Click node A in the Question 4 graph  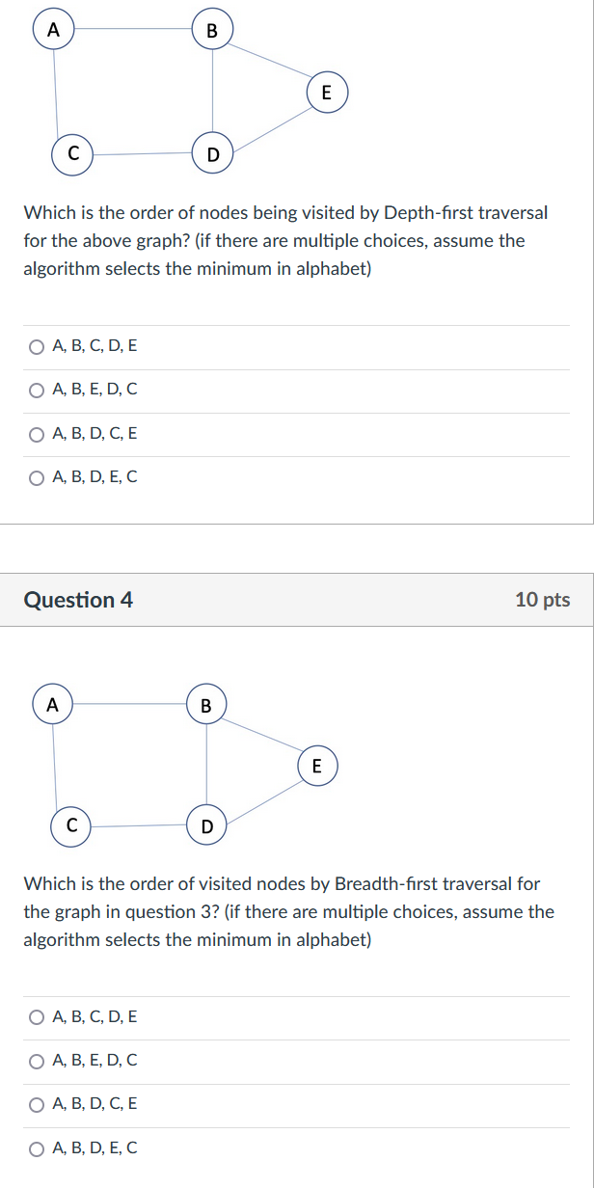(x=54, y=705)
